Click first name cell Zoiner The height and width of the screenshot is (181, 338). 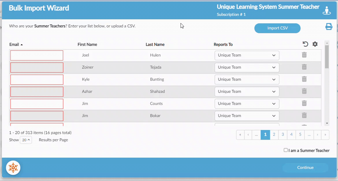pos(88,67)
